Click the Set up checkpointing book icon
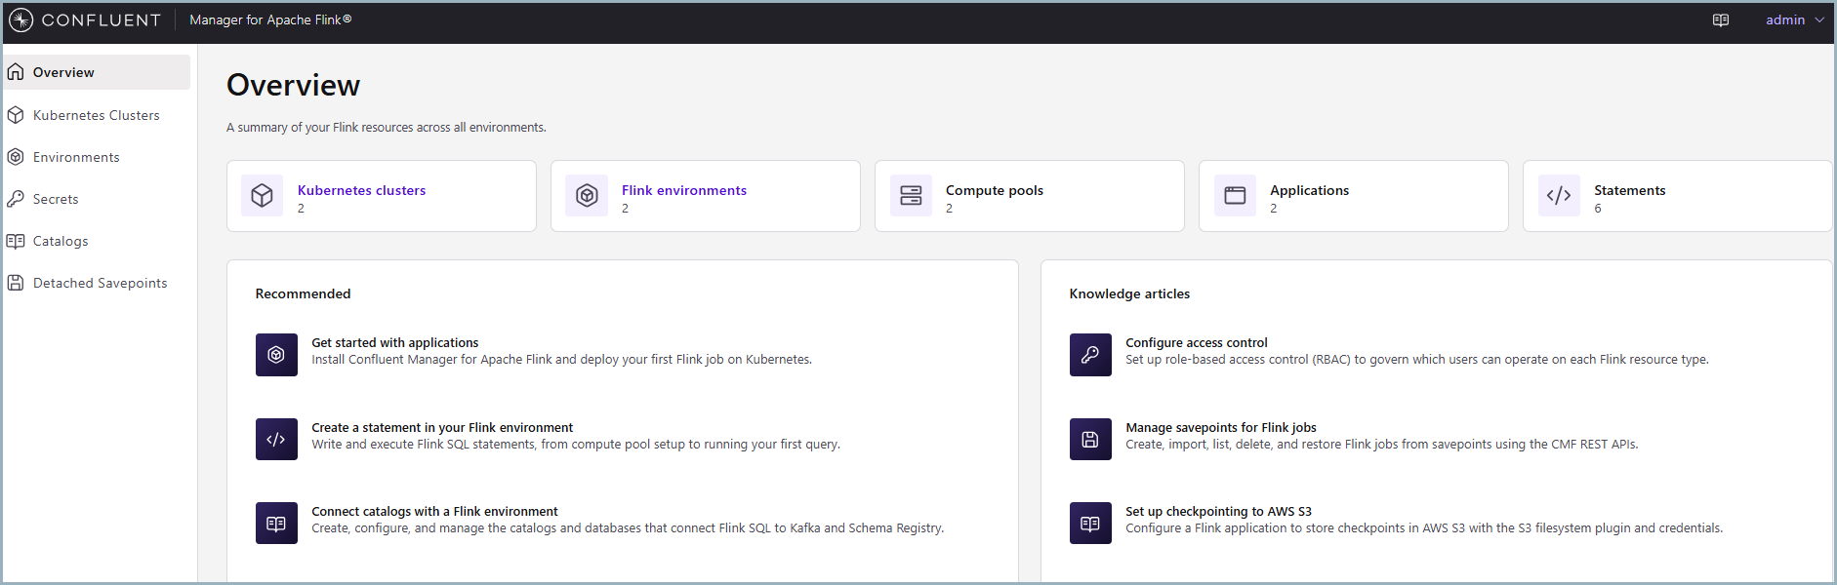This screenshot has height=585, width=1837. tap(1090, 524)
